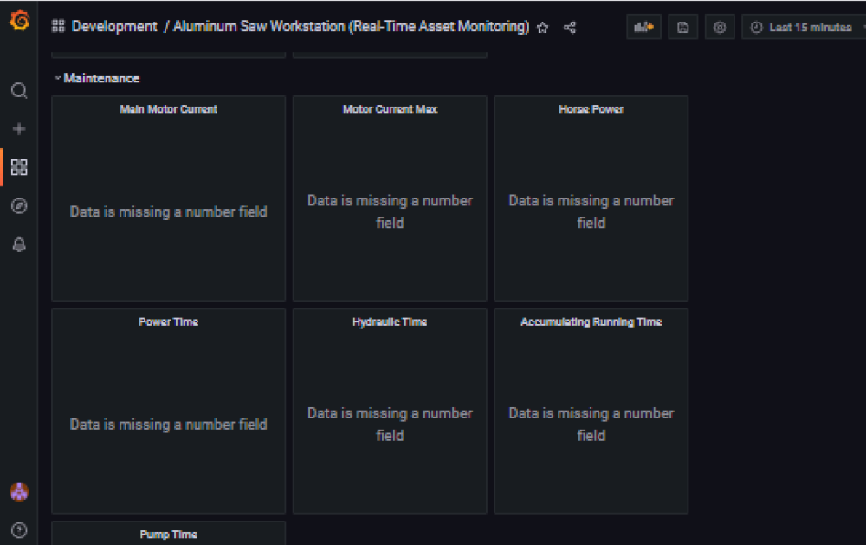This screenshot has width=866, height=545.
Task: Click the Add panel button
Action: click(643, 28)
